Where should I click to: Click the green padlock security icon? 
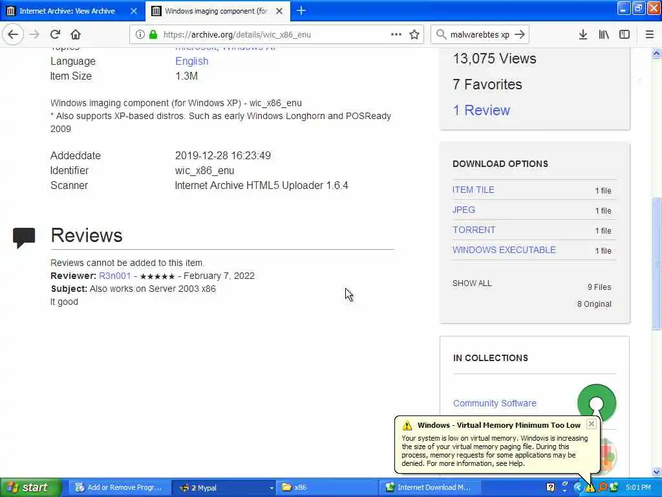153,34
